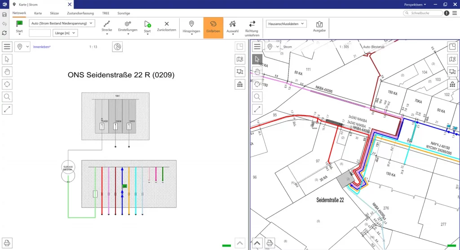Select the magnifier zoom tool in left panel

tap(7, 97)
